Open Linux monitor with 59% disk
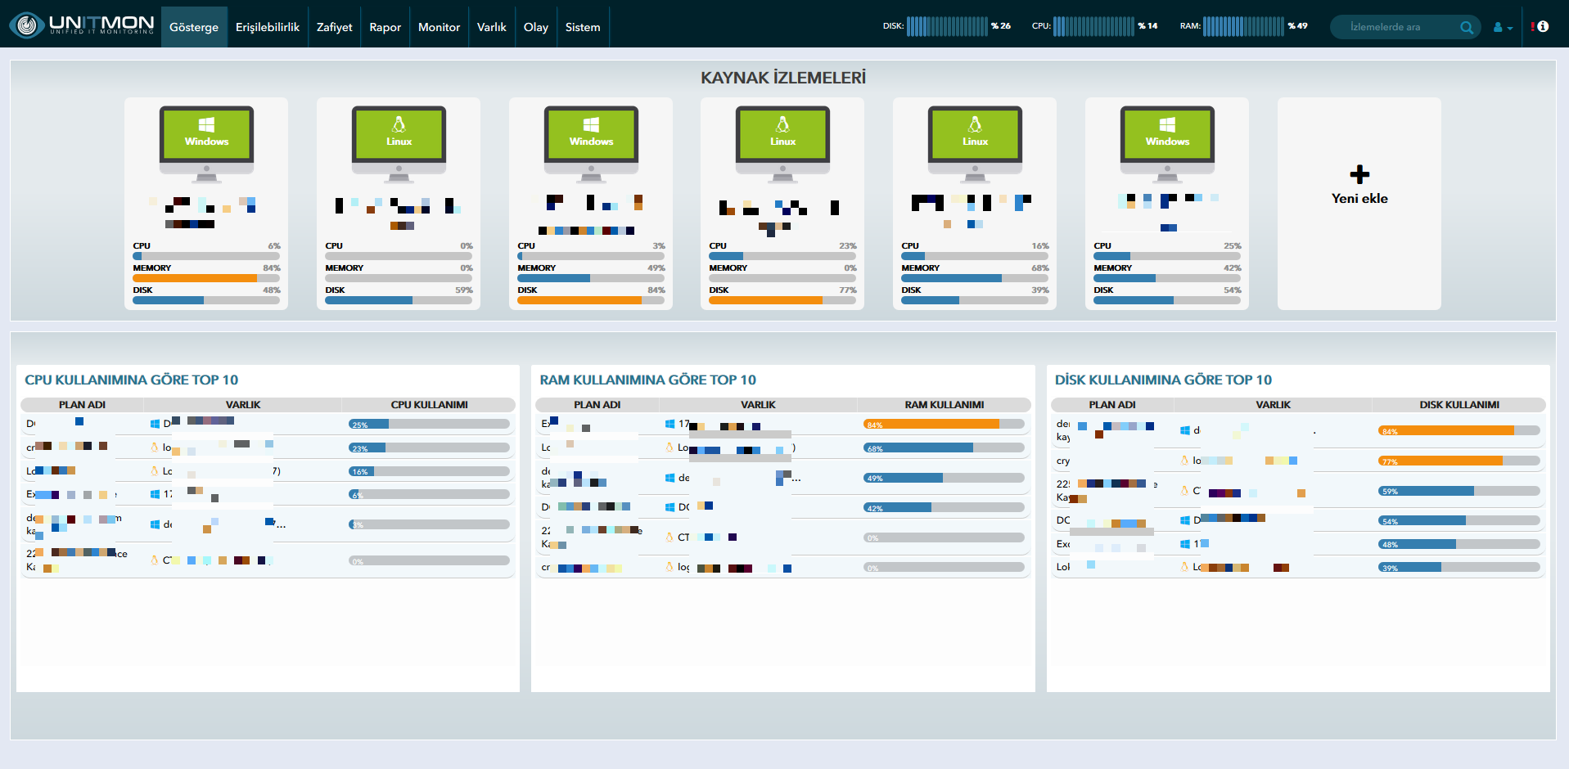1569x769 pixels. (x=399, y=204)
